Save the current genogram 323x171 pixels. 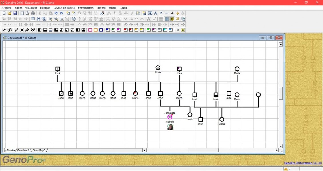(x=15, y=13)
